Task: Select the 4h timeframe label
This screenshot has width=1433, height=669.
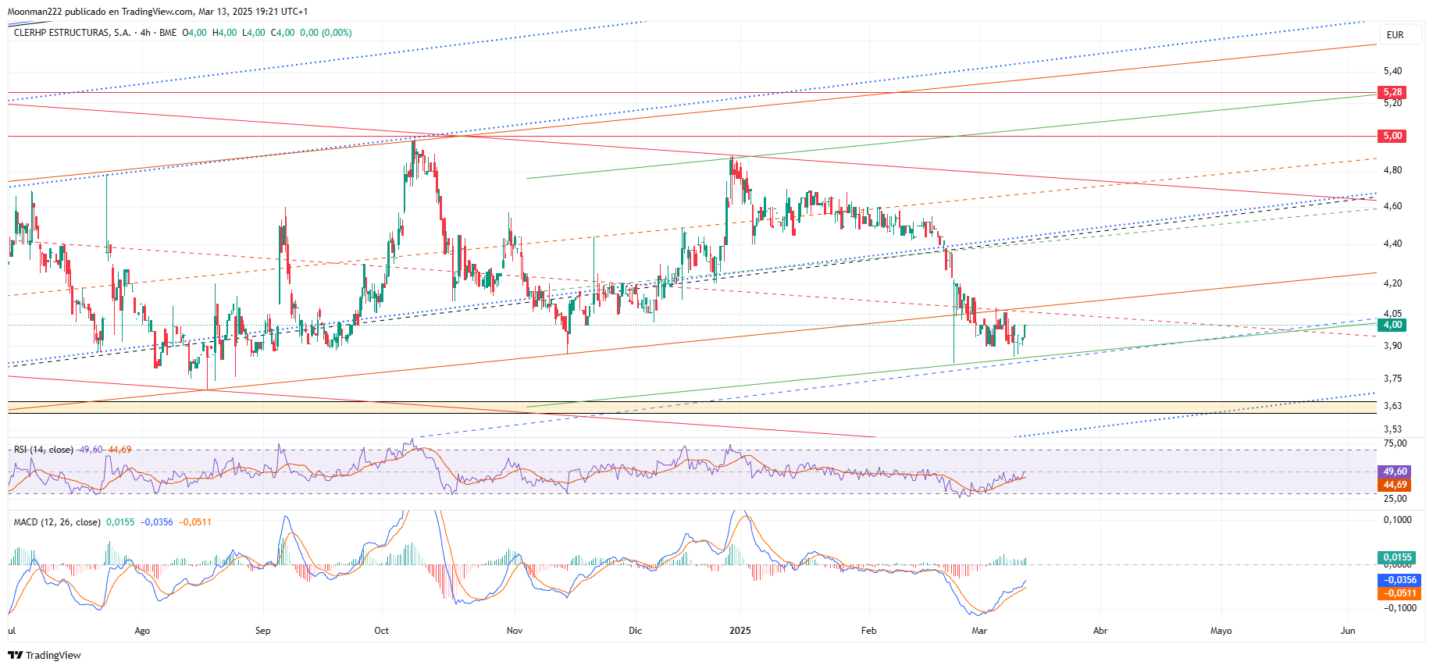Action: click(145, 33)
